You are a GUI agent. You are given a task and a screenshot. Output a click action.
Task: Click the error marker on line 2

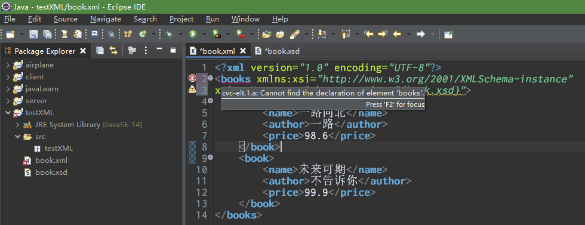click(192, 78)
